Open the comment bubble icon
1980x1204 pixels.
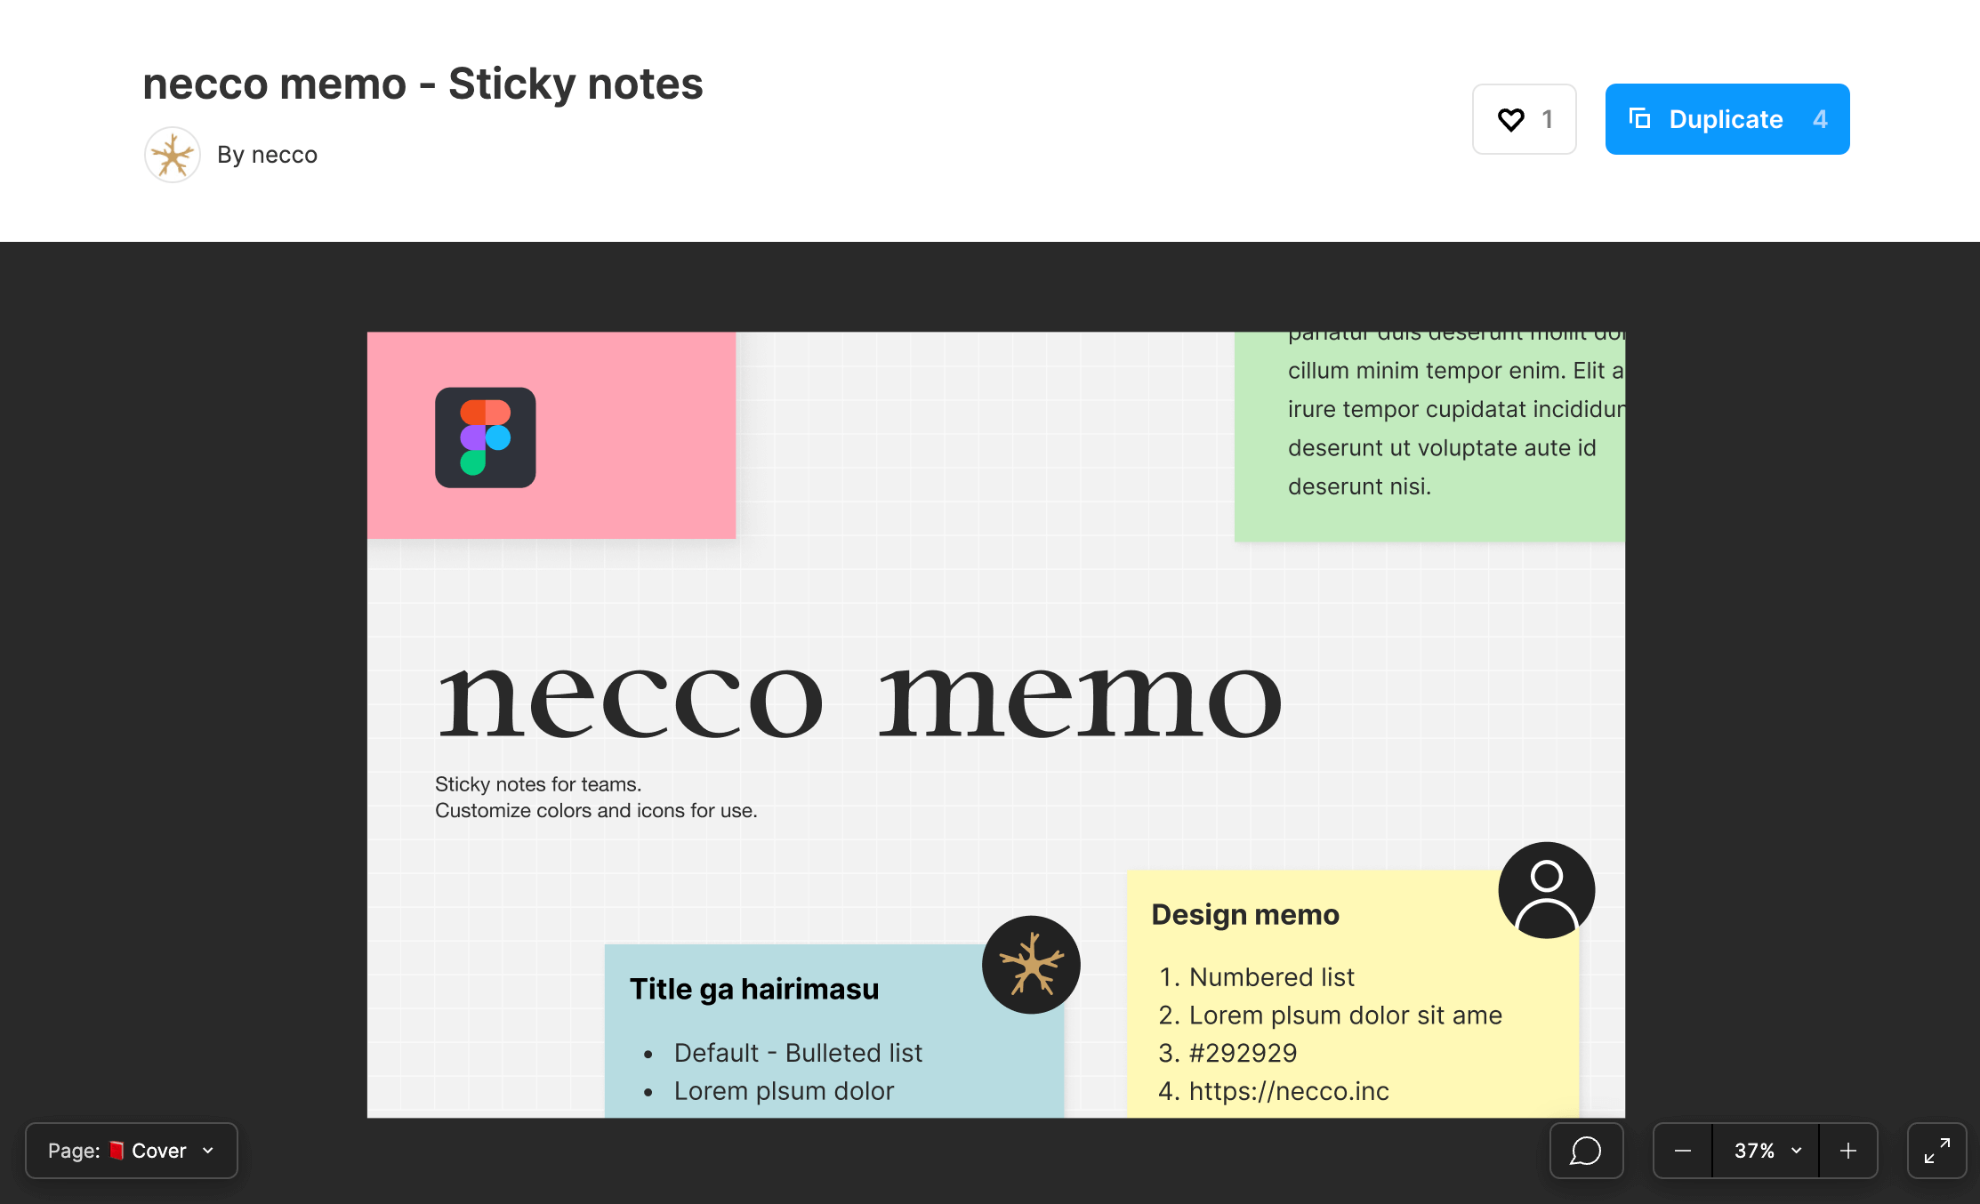[1586, 1151]
